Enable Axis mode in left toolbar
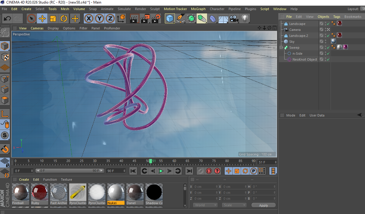Screen dimensions: 365x214 click(x=5, y=114)
